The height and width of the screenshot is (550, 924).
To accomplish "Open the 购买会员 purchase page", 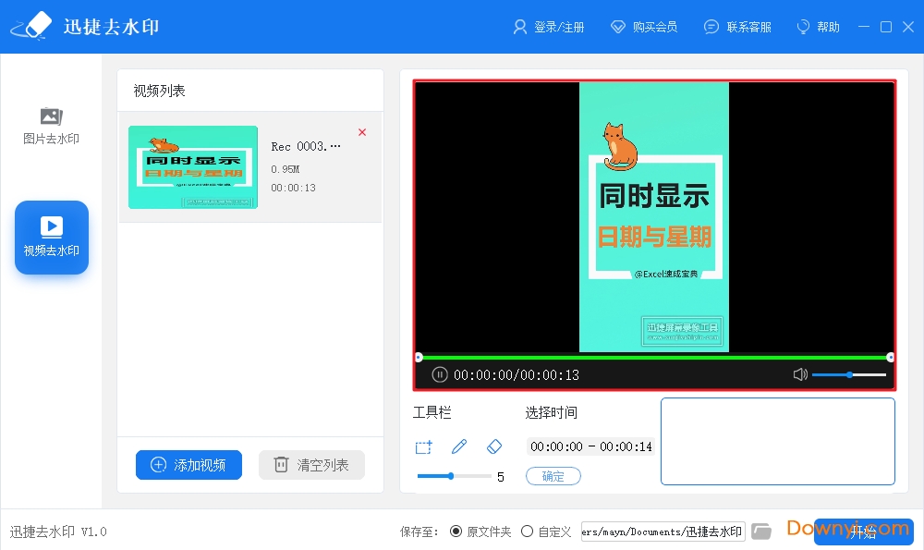I will (x=645, y=27).
